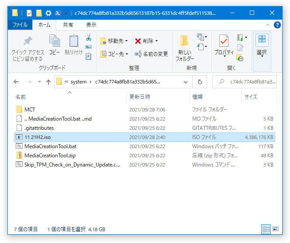Click the Edit icon in Open group
The width and height of the screenshot is (290, 243).
point(240,48)
